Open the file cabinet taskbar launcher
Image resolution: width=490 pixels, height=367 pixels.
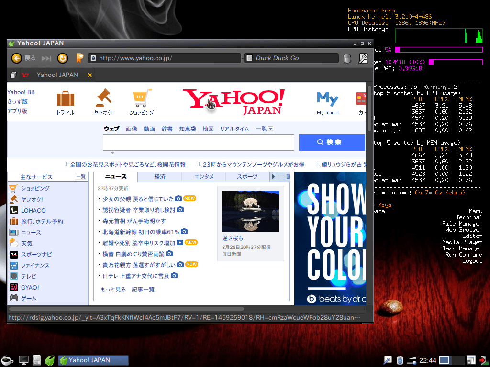click(x=37, y=360)
